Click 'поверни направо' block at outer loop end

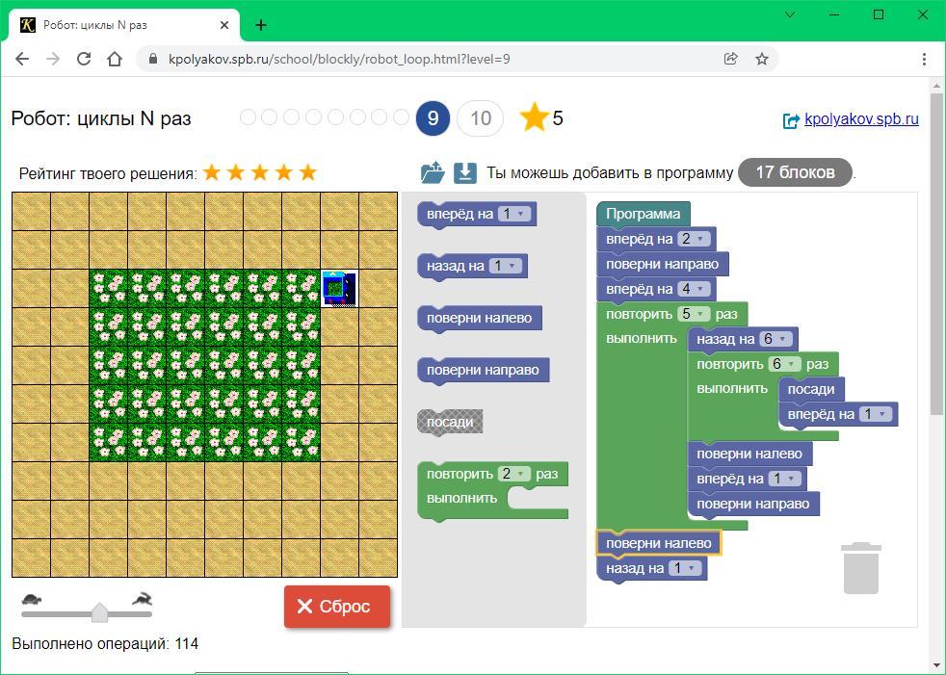tap(753, 504)
